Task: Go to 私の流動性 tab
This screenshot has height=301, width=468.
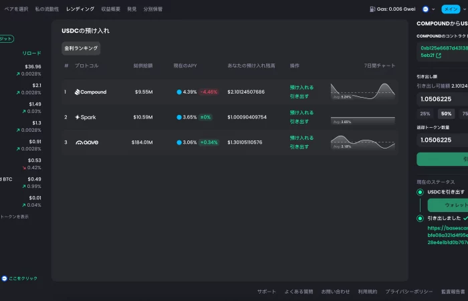Action: [47, 9]
